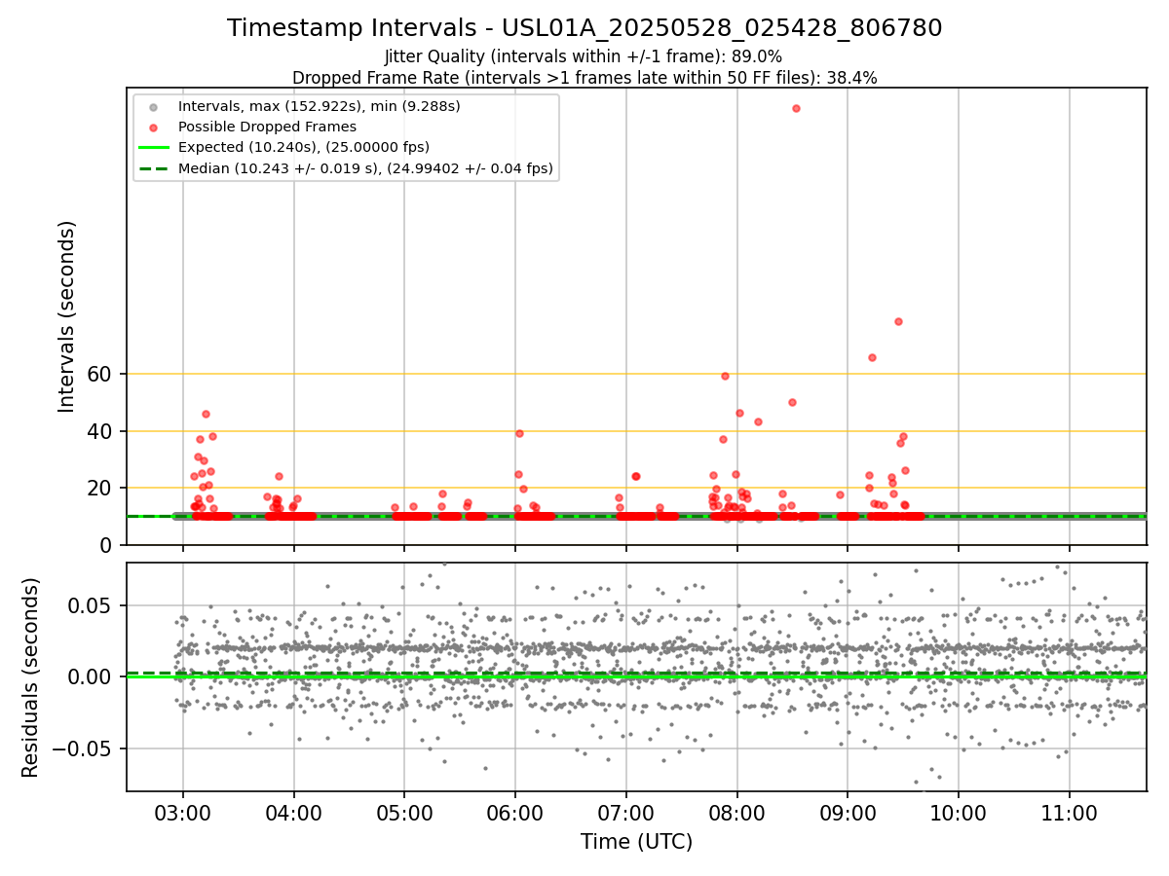Viewport: 1169px width, 876px height.
Task: Click the 'Intervals (seconds)' y-axis label
Action: point(67,316)
